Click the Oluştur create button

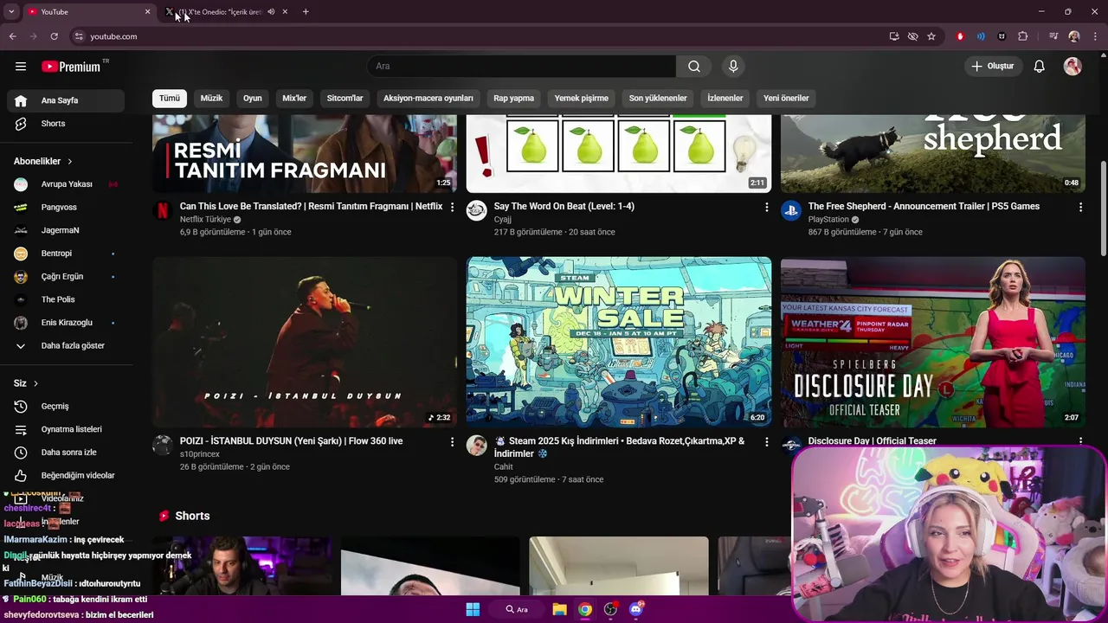(x=992, y=67)
